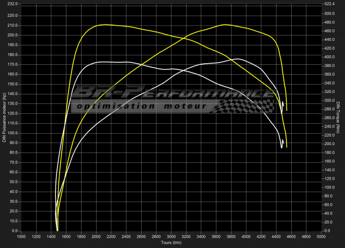Click the BR-Performance watermark logo text

coord(170,93)
